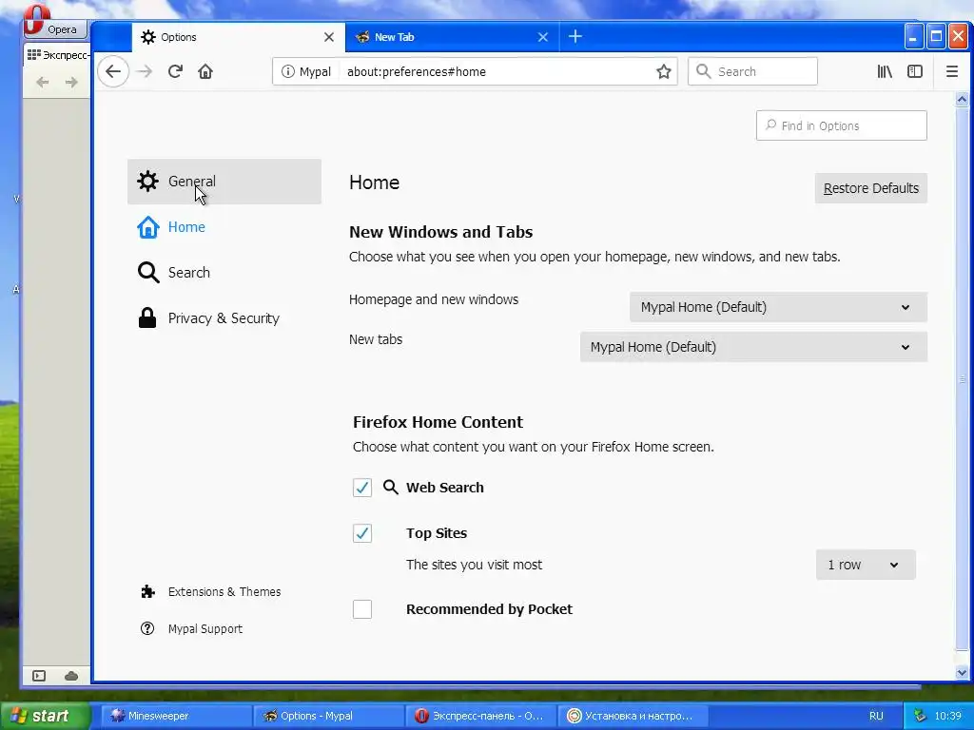The width and height of the screenshot is (974, 730).
Task: Click the Search box in toolbar
Action: click(x=752, y=71)
